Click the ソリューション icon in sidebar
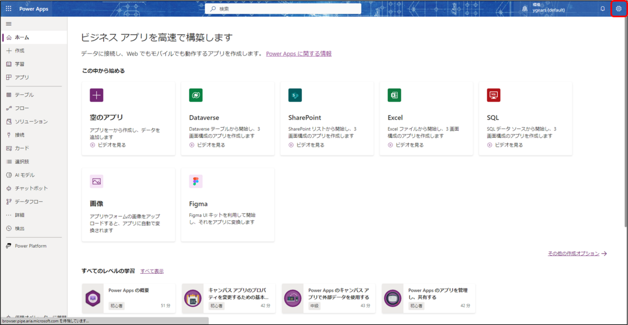Image resolution: width=628 pixels, height=325 pixels. coord(9,121)
